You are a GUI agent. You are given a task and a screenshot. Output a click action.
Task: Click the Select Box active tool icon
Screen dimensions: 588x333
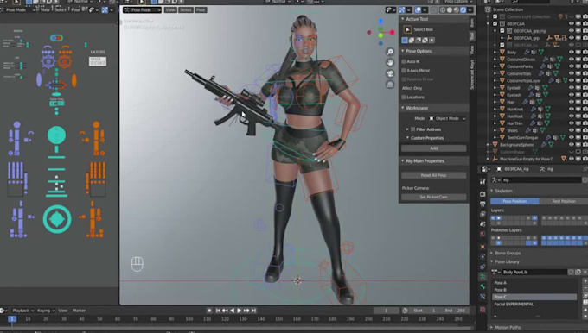pyautogui.click(x=407, y=29)
